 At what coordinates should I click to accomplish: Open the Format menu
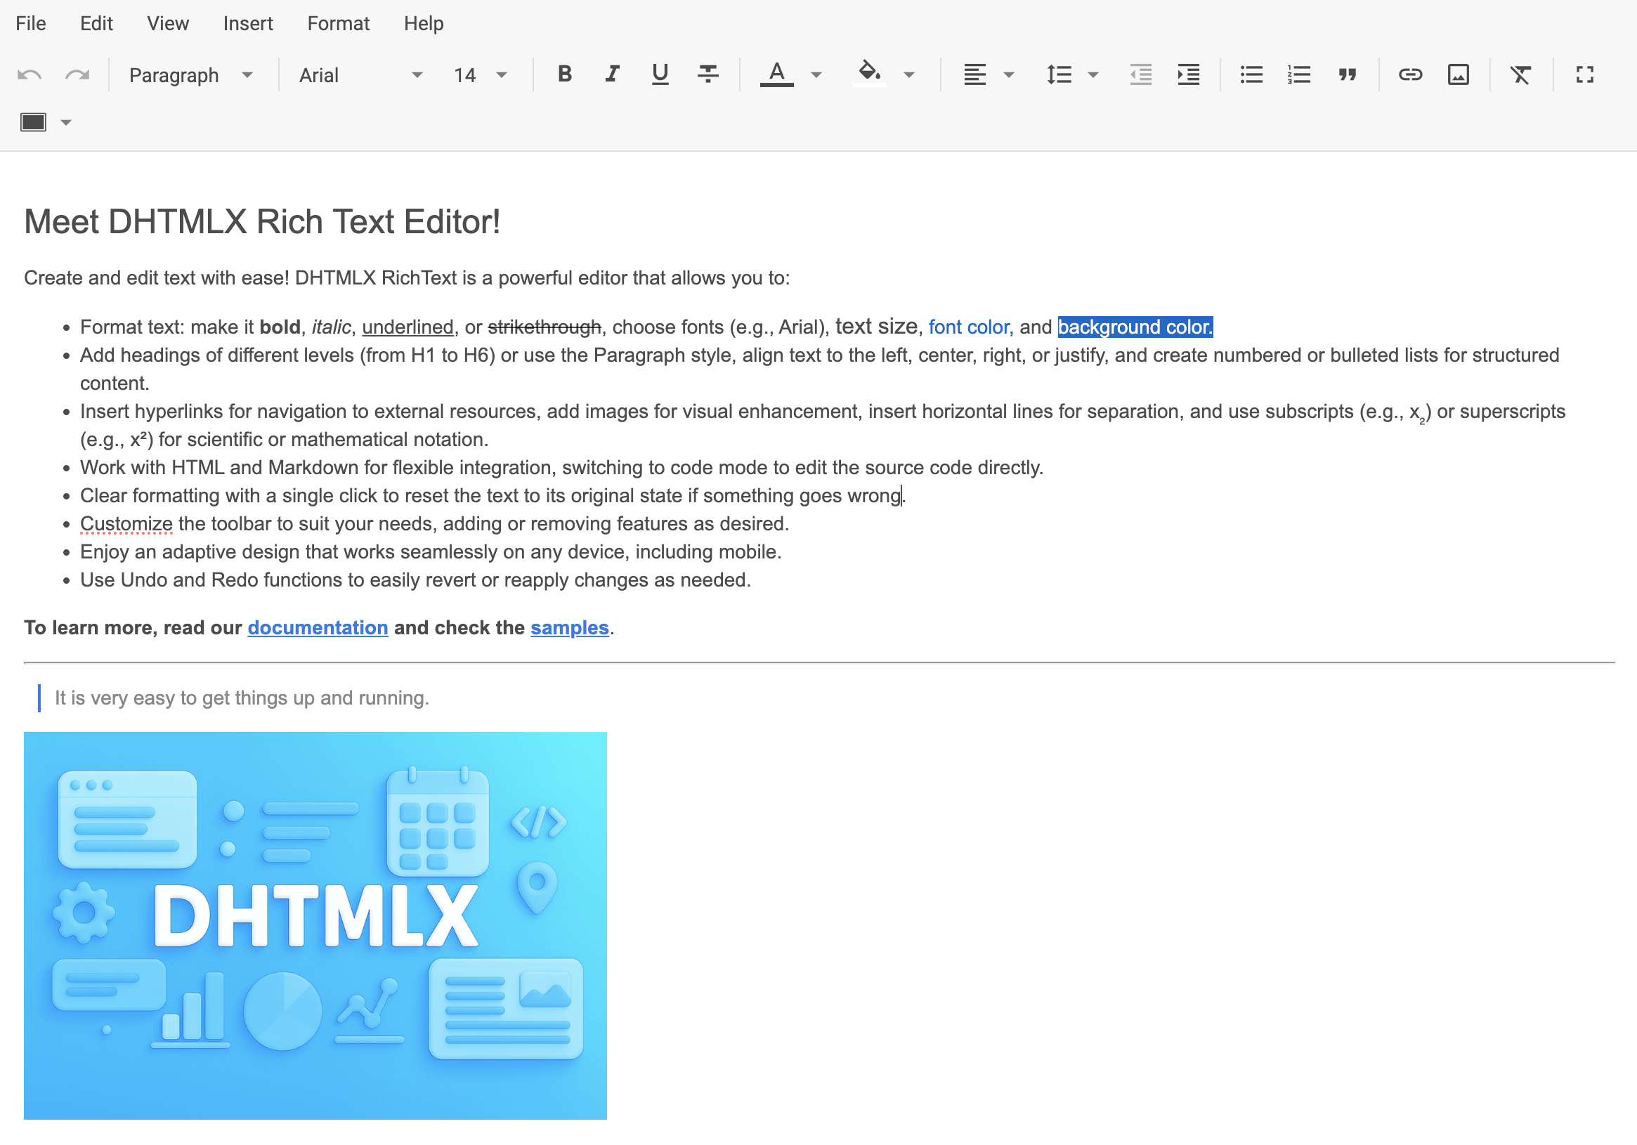pyautogui.click(x=339, y=22)
